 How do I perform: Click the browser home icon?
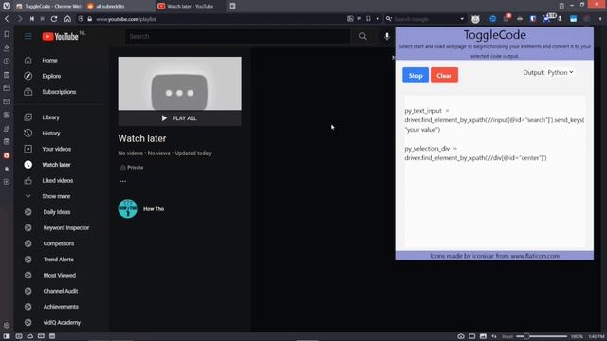pyautogui.click(x=67, y=19)
